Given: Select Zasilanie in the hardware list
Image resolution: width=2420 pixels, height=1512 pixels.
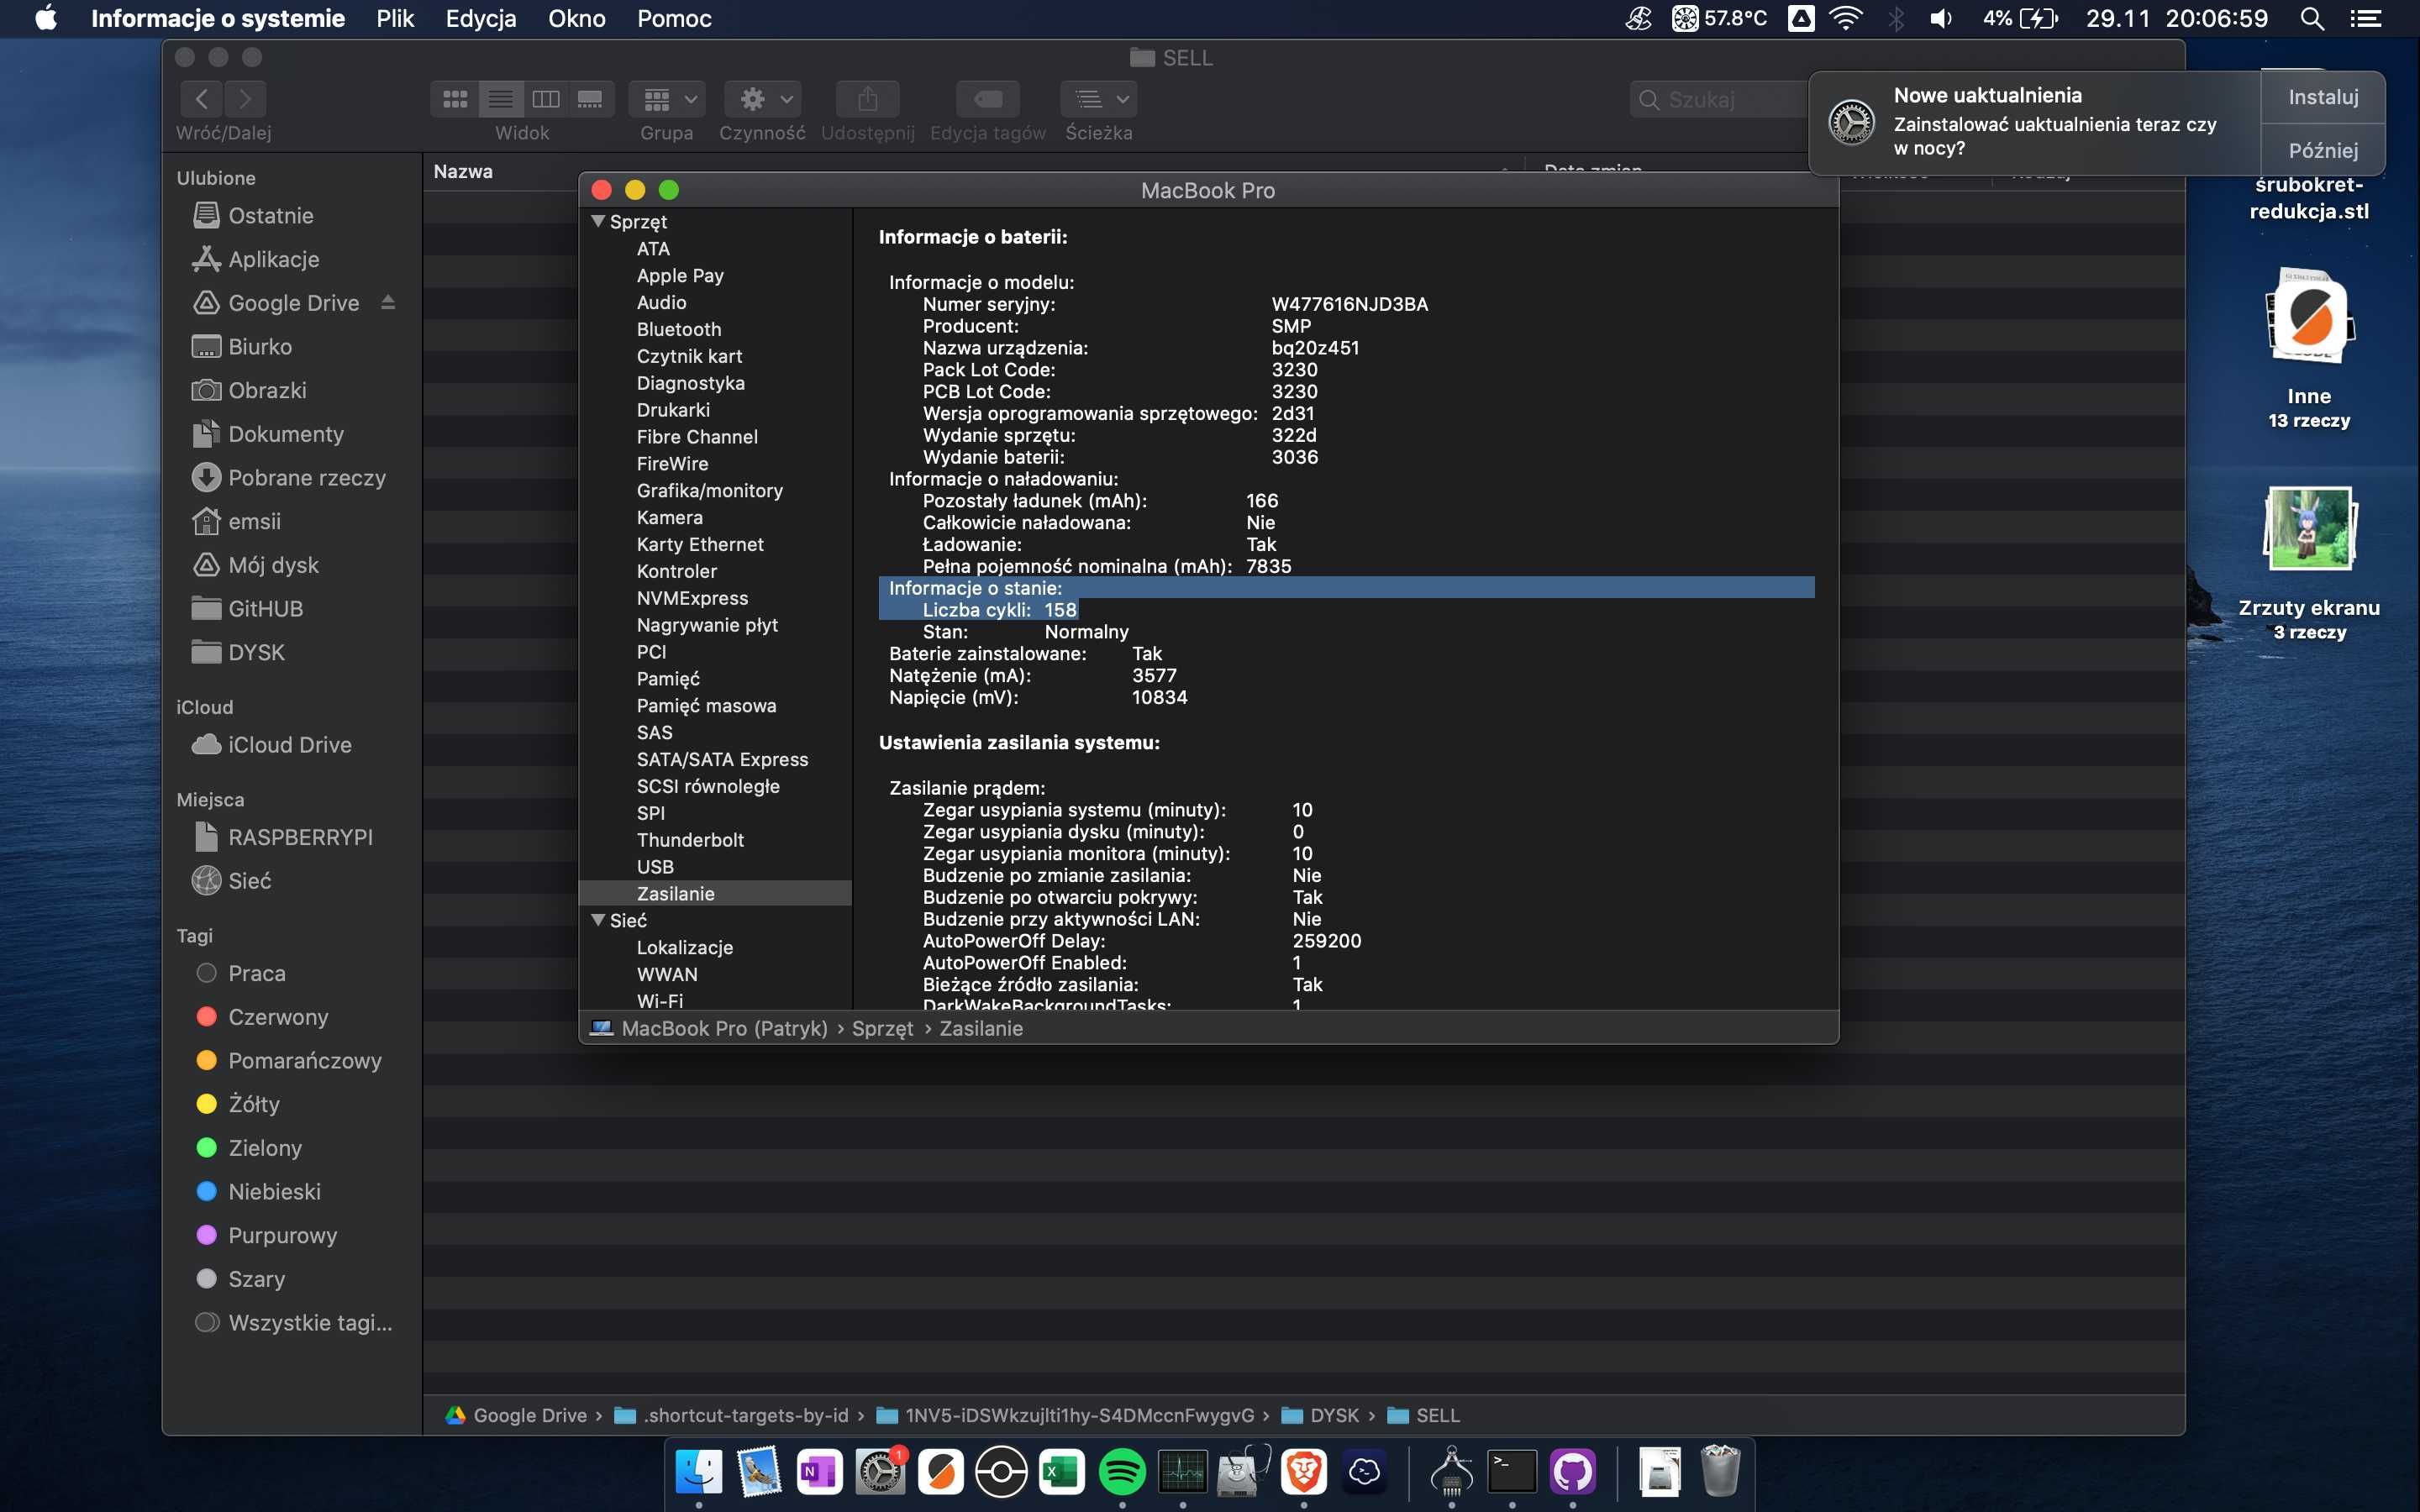Looking at the screenshot, I should tap(715, 894).
